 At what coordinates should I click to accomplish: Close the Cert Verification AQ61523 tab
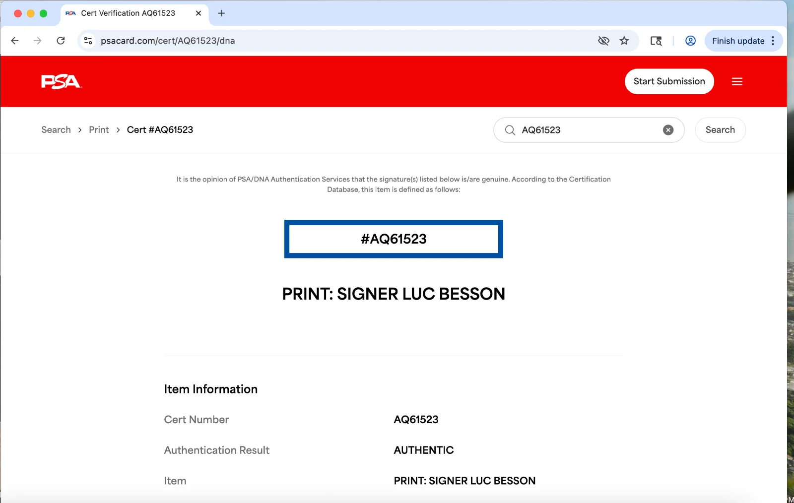(198, 13)
